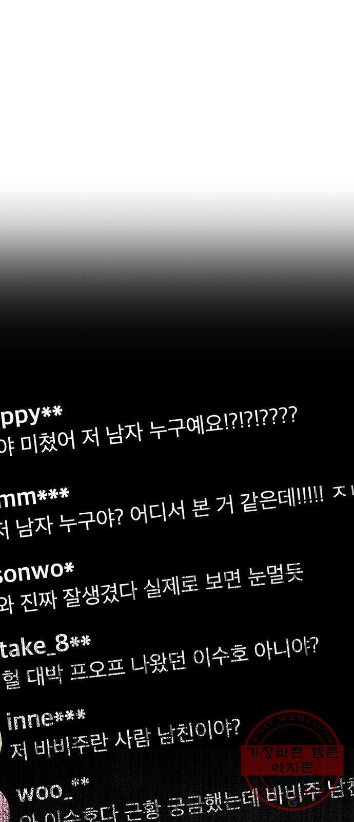Click the pink avatar beside woo_** comment
Screen dimensions: 354x822
pyautogui.click(x=4, y=808)
